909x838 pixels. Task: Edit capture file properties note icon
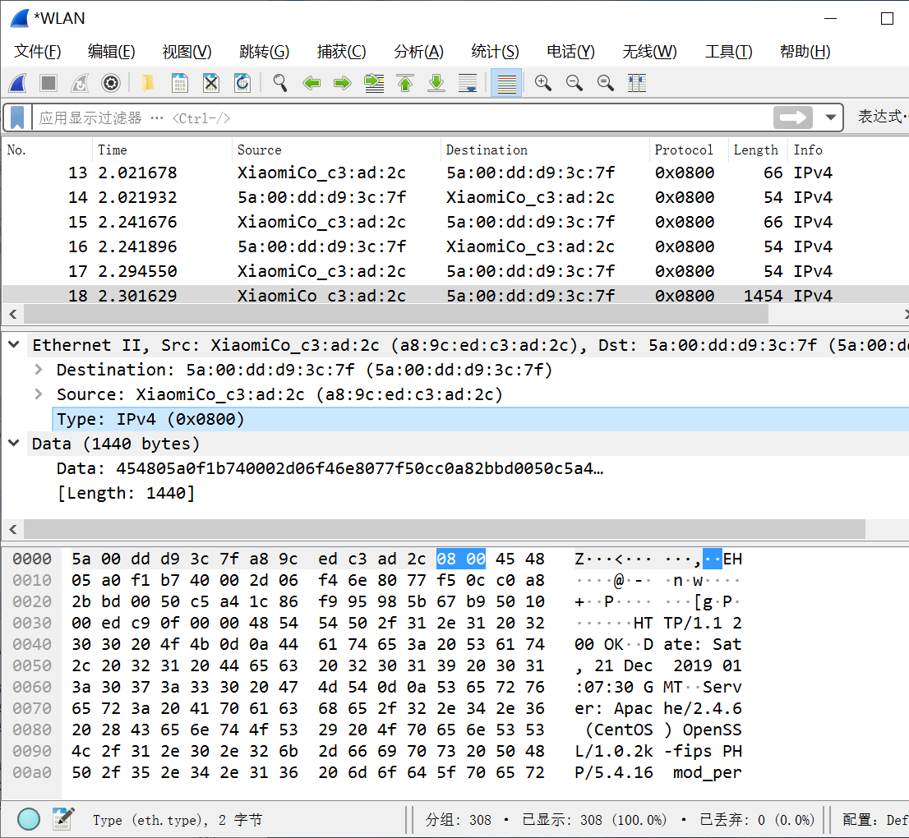pyautogui.click(x=63, y=819)
